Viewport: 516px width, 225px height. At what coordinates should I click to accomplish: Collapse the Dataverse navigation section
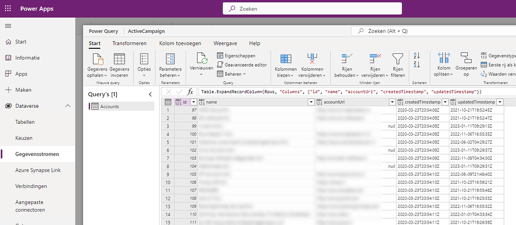(x=68, y=106)
